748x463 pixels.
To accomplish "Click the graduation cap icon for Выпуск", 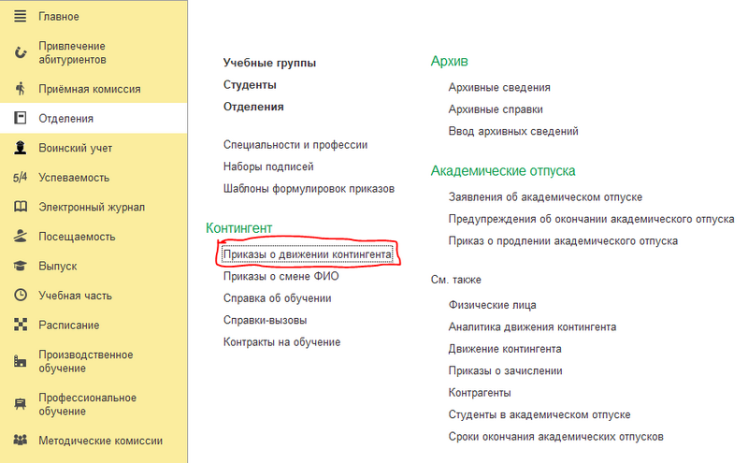I will 20,266.
